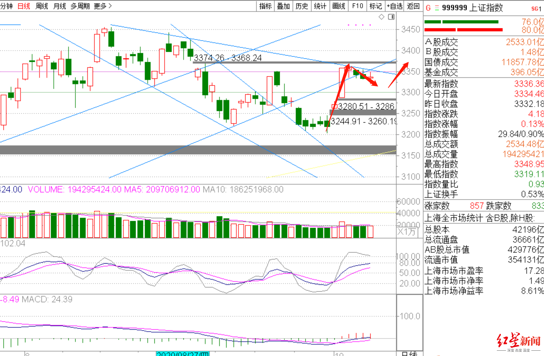Click the 总流通盘 row
Screen dimensions: 544x356
484,240
